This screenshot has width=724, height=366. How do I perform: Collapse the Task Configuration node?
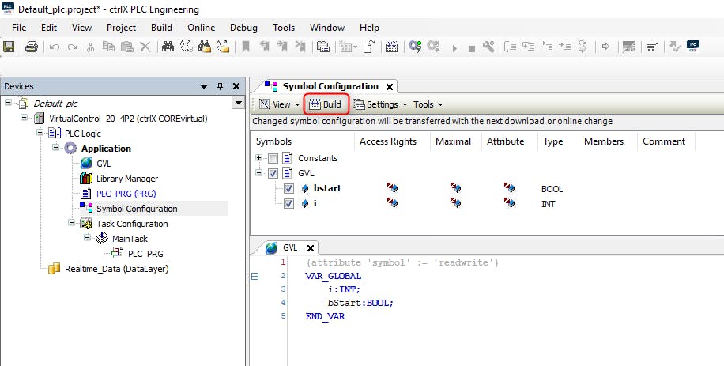pyautogui.click(x=72, y=223)
